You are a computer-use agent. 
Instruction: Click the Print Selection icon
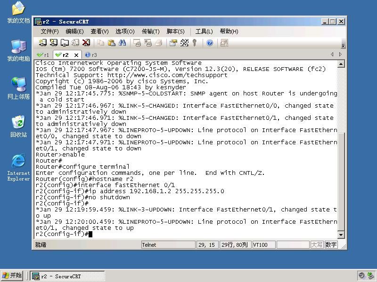(x=148, y=43)
